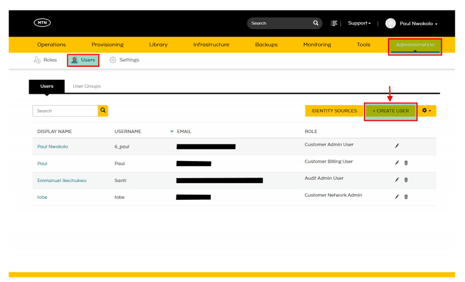Focus the users Search input field
Viewport: 465px width, 282px height.
point(65,111)
